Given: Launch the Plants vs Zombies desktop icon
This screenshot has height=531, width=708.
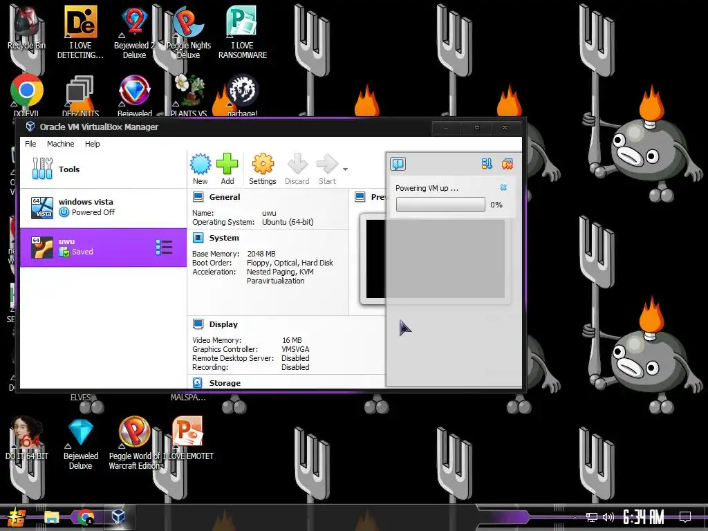Looking at the screenshot, I should [188, 95].
